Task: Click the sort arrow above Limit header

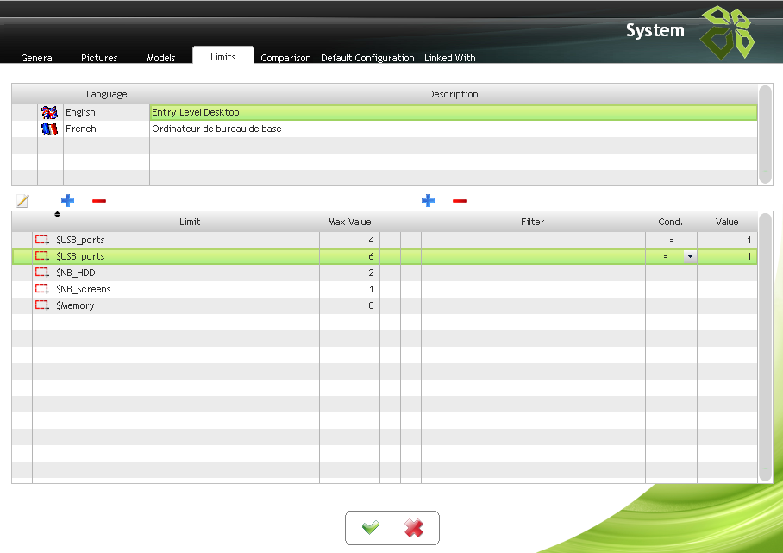Action: [57, 214]
